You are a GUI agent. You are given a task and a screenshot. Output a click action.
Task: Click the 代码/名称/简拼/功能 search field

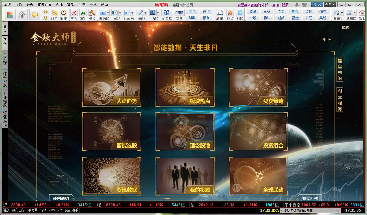pos(310,210)
